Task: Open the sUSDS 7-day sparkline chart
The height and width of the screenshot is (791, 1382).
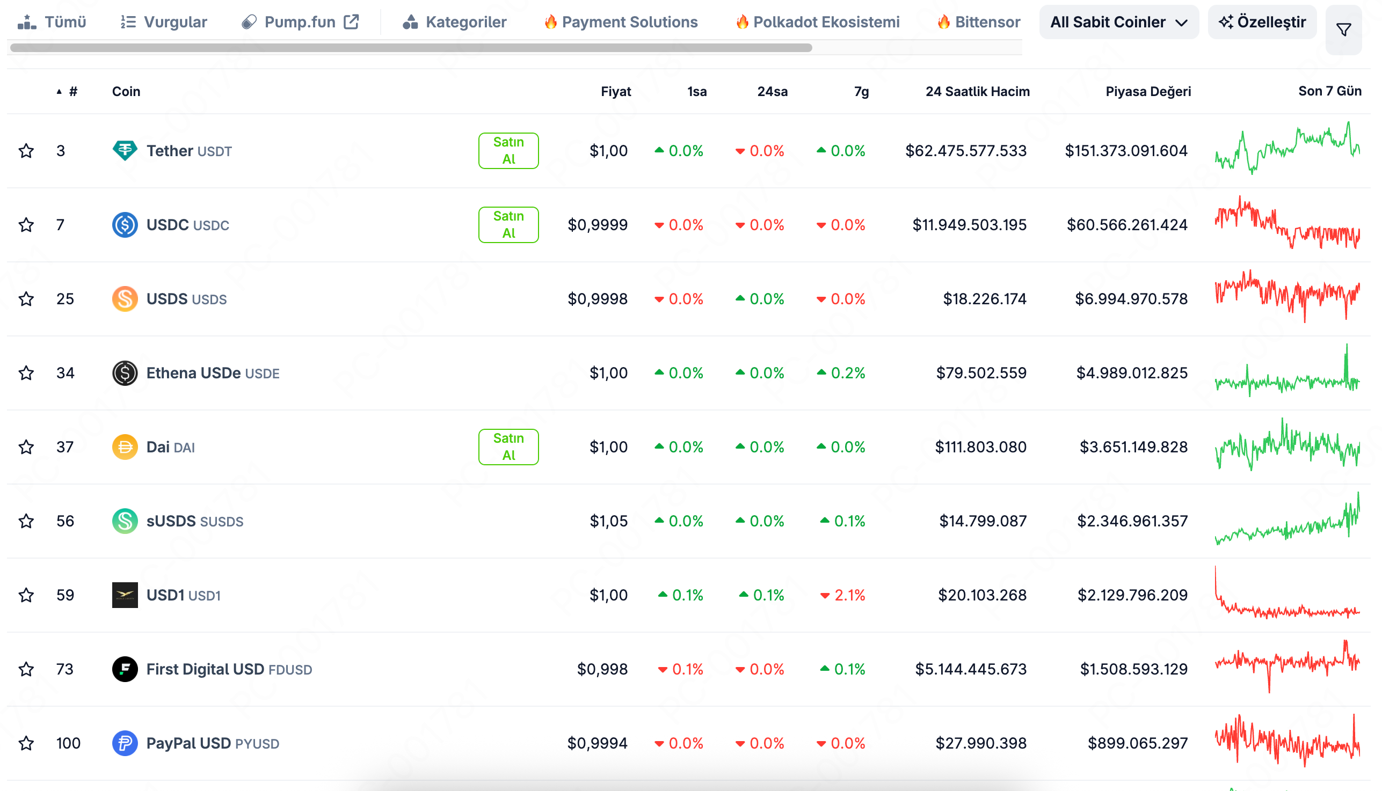Action: click(x=1287, y=518)
